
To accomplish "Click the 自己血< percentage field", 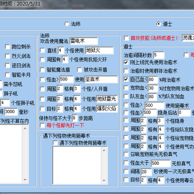I will click(153, 80).
